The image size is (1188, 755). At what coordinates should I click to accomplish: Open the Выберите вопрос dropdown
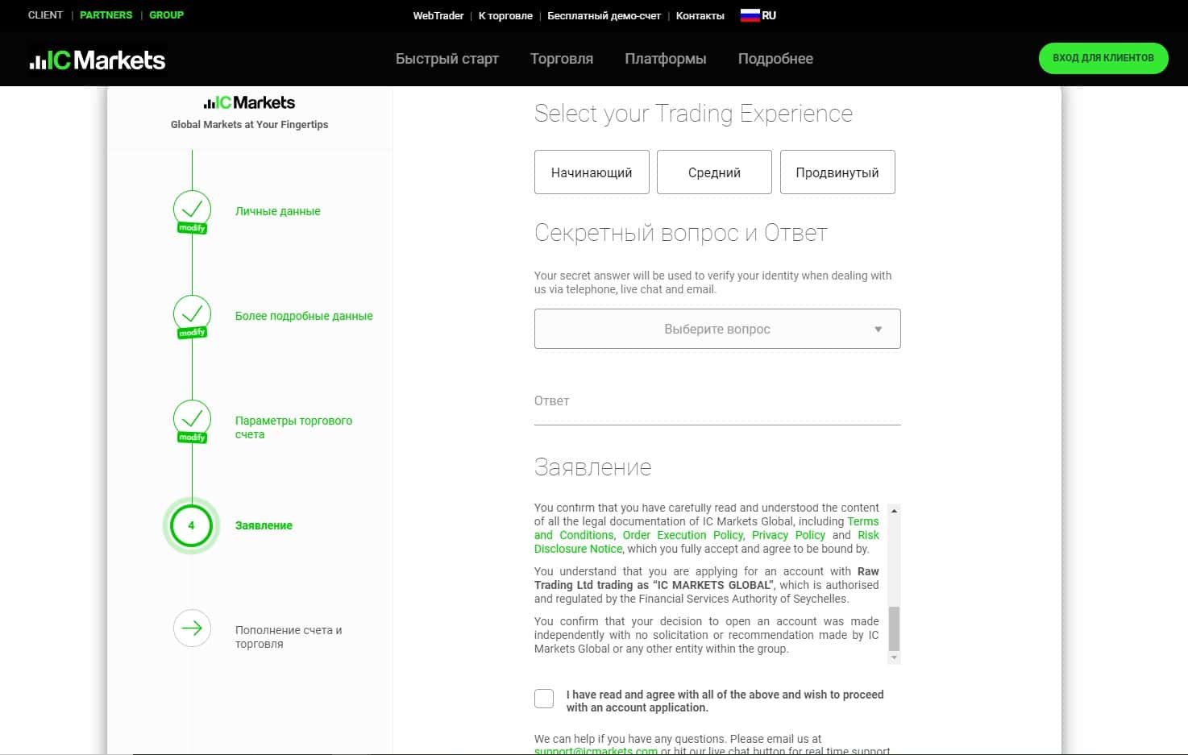point(717,329)
